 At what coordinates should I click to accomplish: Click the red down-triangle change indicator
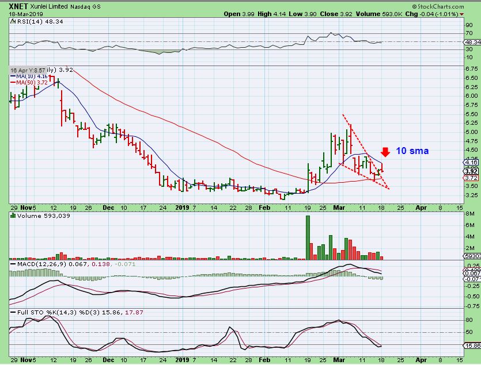click(x=461, y=14)
